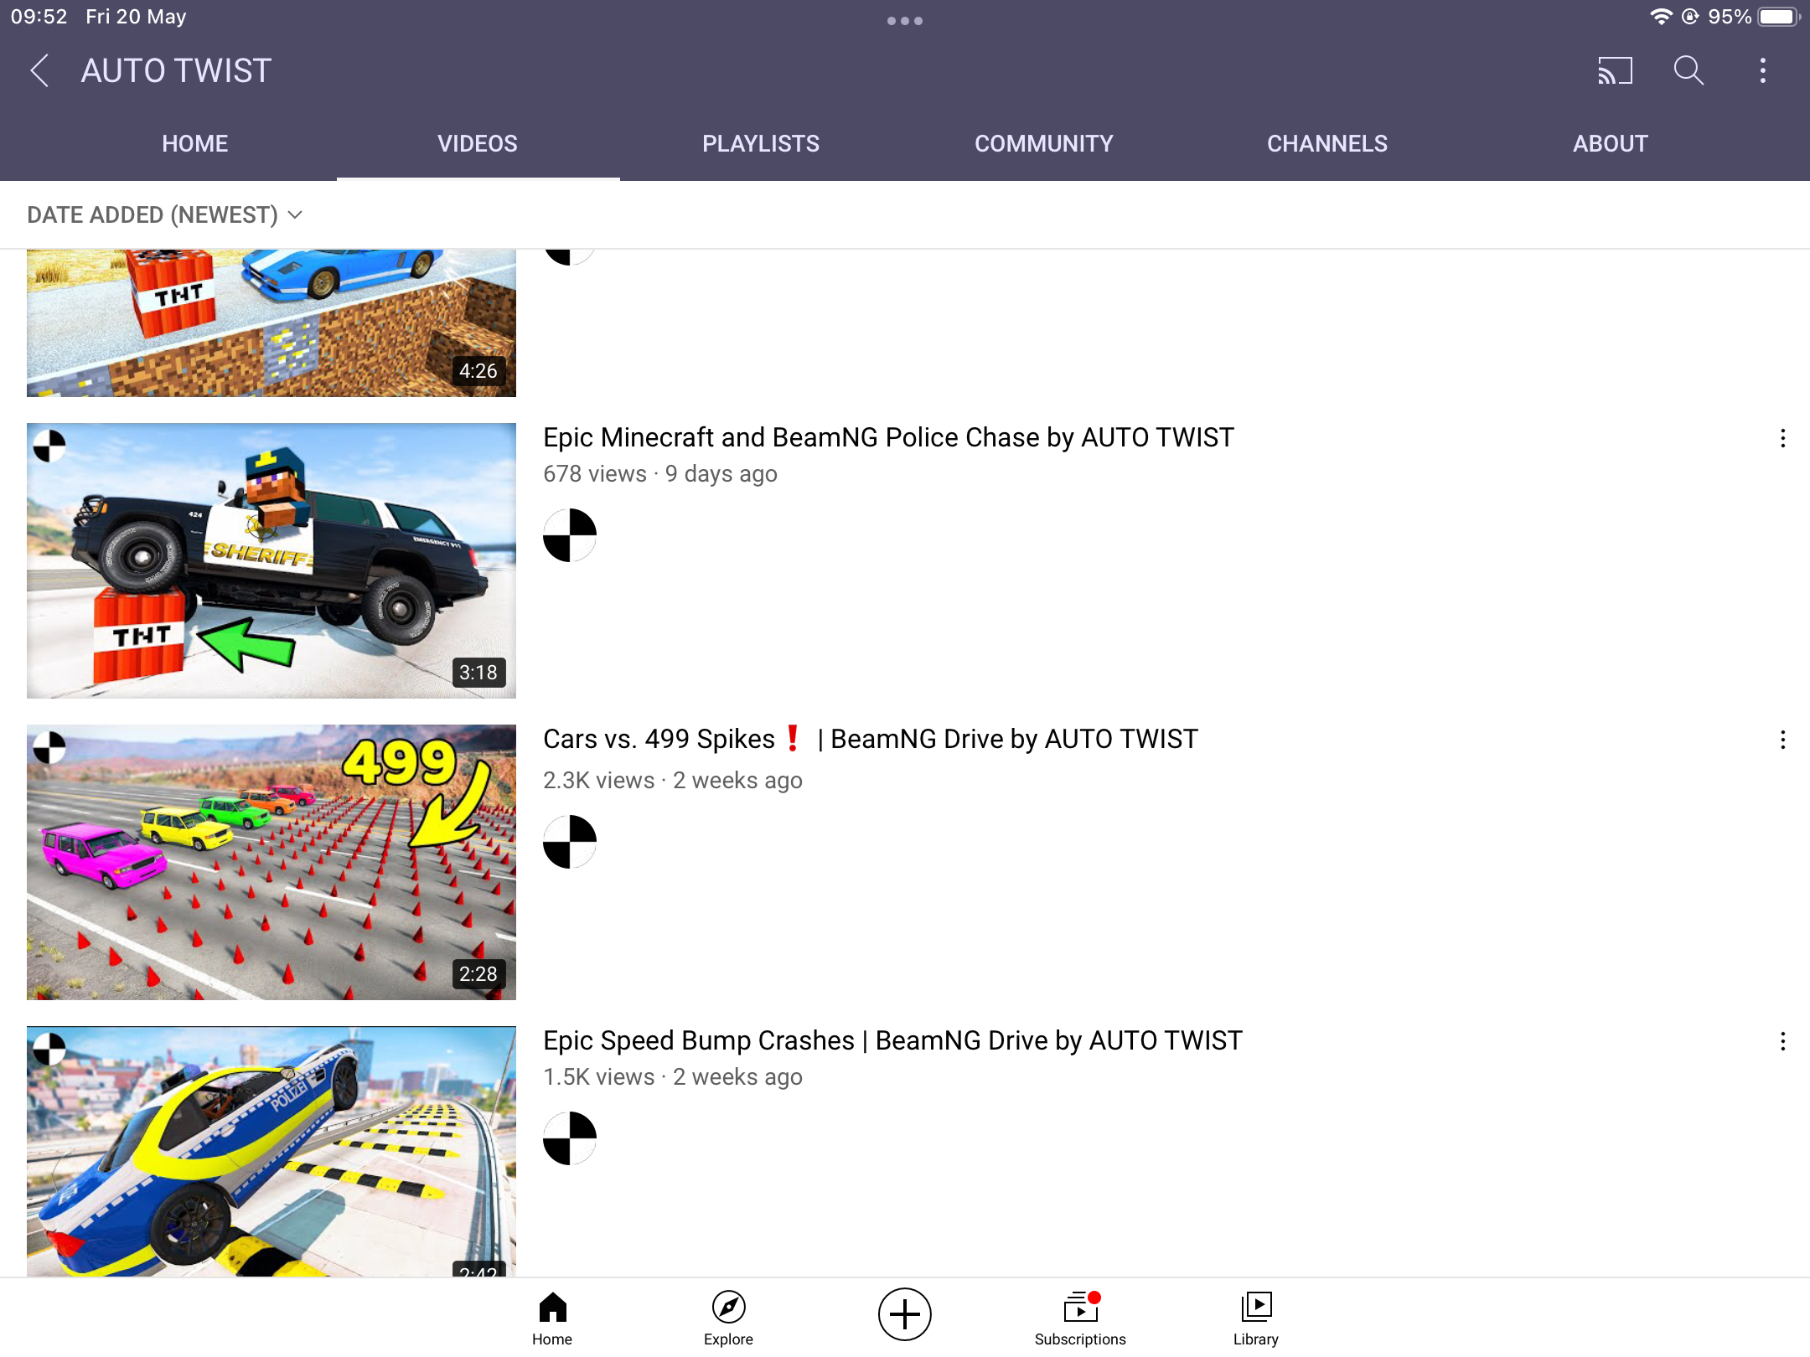Tap the 09:52 clock in status bar
This screenshot has height=1357, width=1810.
39,17
